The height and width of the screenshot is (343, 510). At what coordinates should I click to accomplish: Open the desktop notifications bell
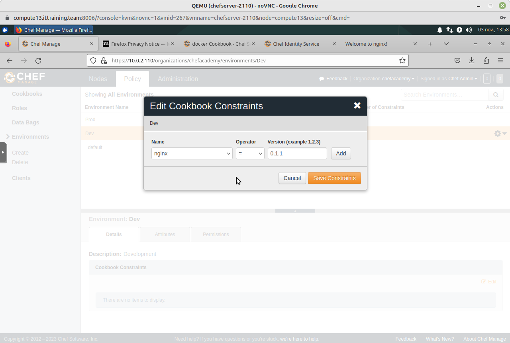point(440,30)
